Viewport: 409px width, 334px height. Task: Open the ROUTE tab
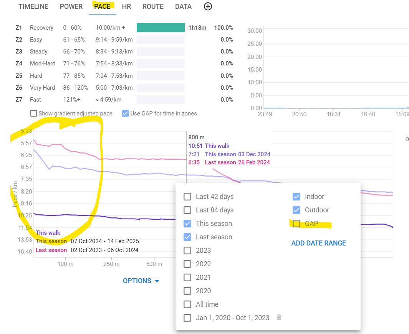coord(153,7)
